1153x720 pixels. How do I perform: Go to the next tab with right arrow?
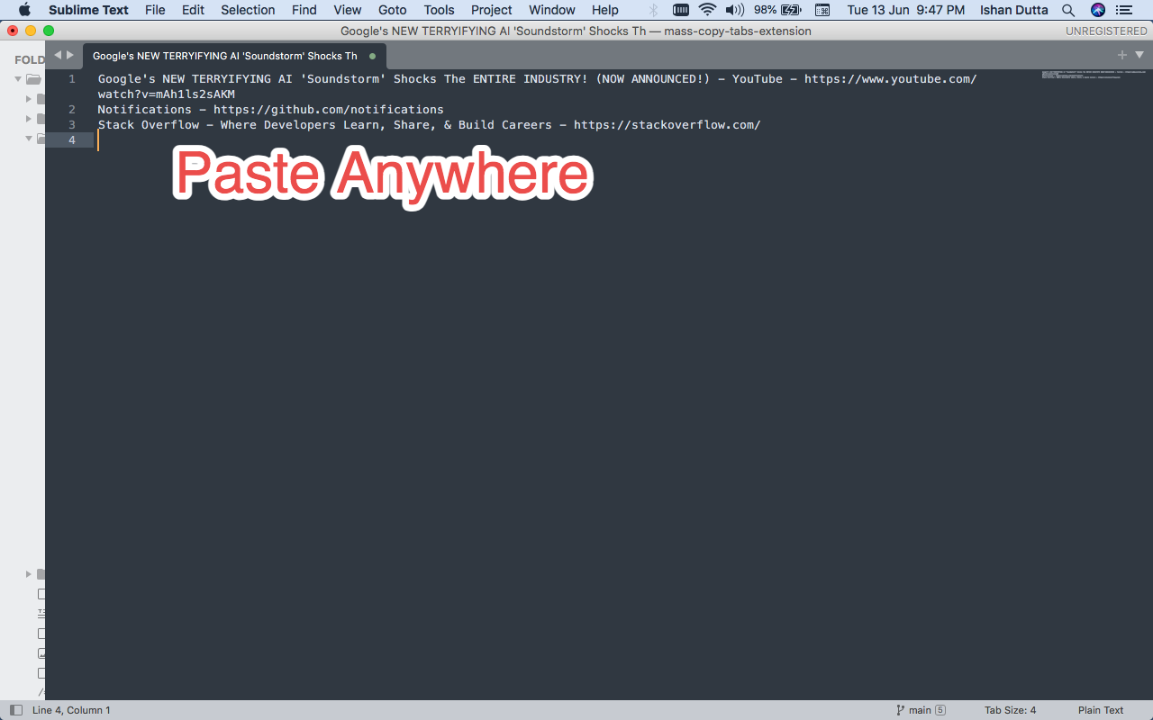pyautogui.click(x=70, y=55)
